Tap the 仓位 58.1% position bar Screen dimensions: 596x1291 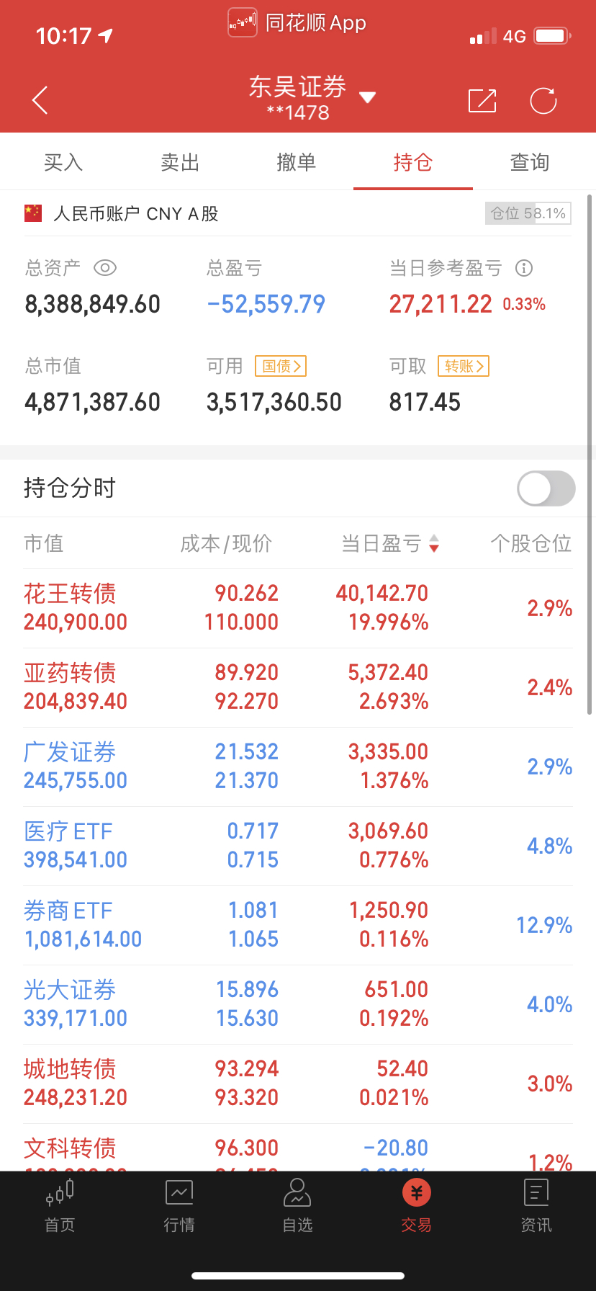coord(528,213)
